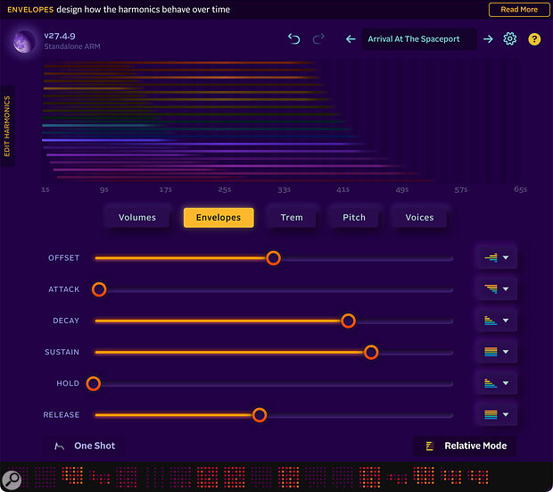
Task: Expand the RELEASE shape dropdown arrow
Action: point(506,414)
